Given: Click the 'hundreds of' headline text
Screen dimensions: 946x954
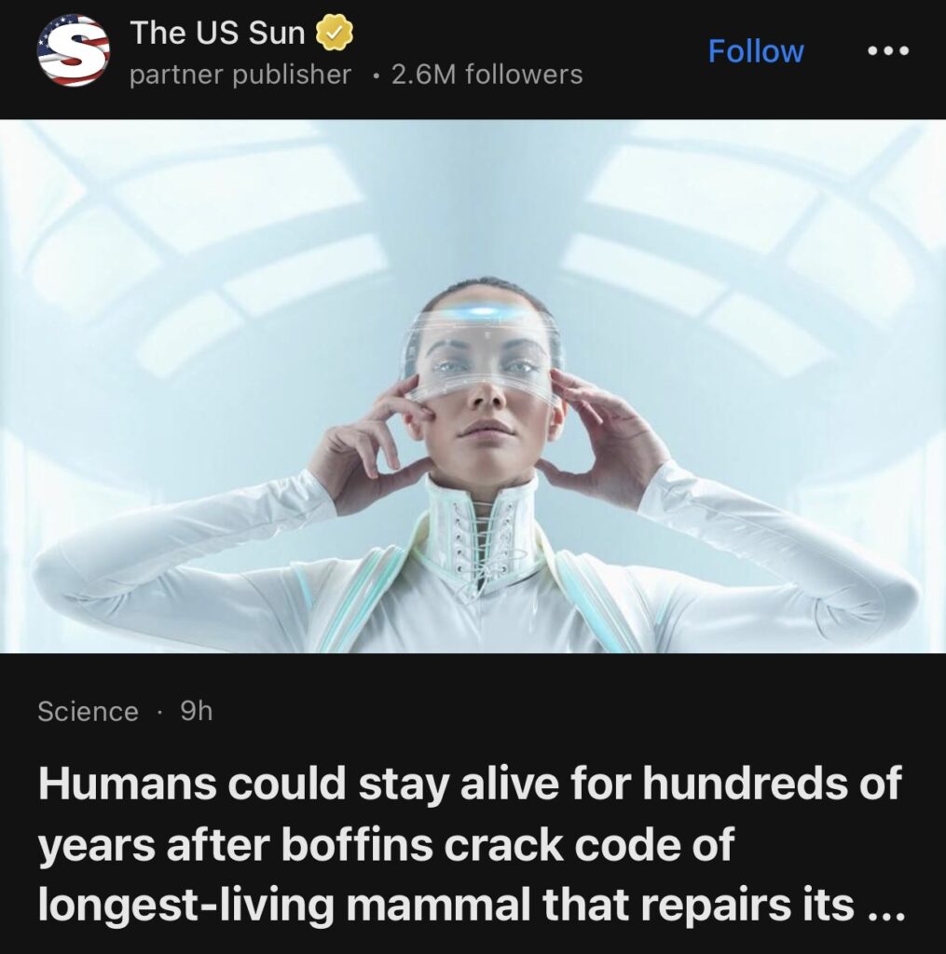Looking at the screenshot, I should tap(772, 783).
